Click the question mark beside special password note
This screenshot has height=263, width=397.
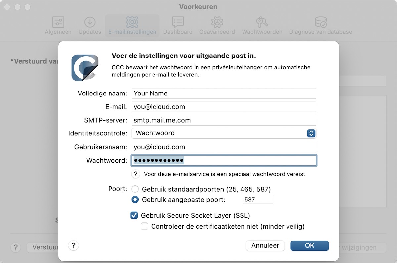pos(136,174)
